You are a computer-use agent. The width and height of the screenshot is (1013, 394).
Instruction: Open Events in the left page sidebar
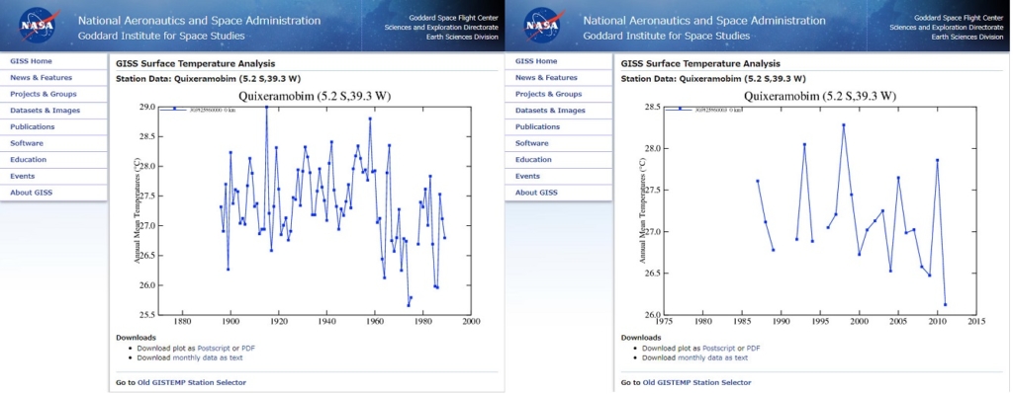point(23,176)
